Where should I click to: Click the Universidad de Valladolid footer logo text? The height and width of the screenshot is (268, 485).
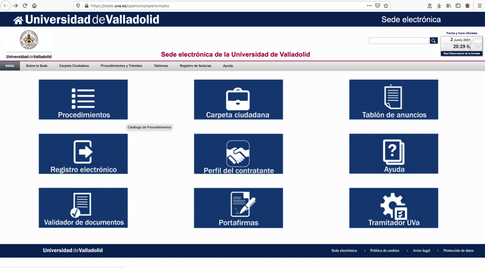(72, 250)
